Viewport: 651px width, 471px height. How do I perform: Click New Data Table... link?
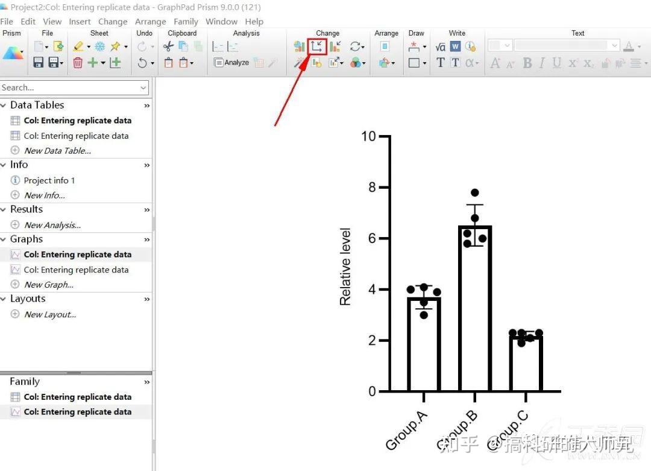tap(57, 151)
